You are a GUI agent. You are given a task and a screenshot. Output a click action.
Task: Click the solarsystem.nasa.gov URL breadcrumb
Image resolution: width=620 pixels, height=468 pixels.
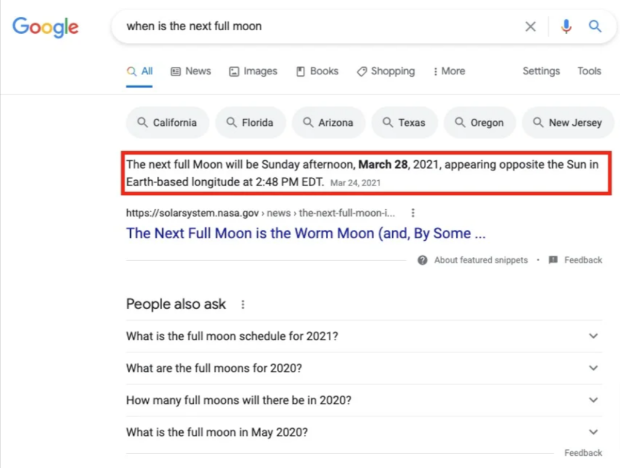point(260,213)
